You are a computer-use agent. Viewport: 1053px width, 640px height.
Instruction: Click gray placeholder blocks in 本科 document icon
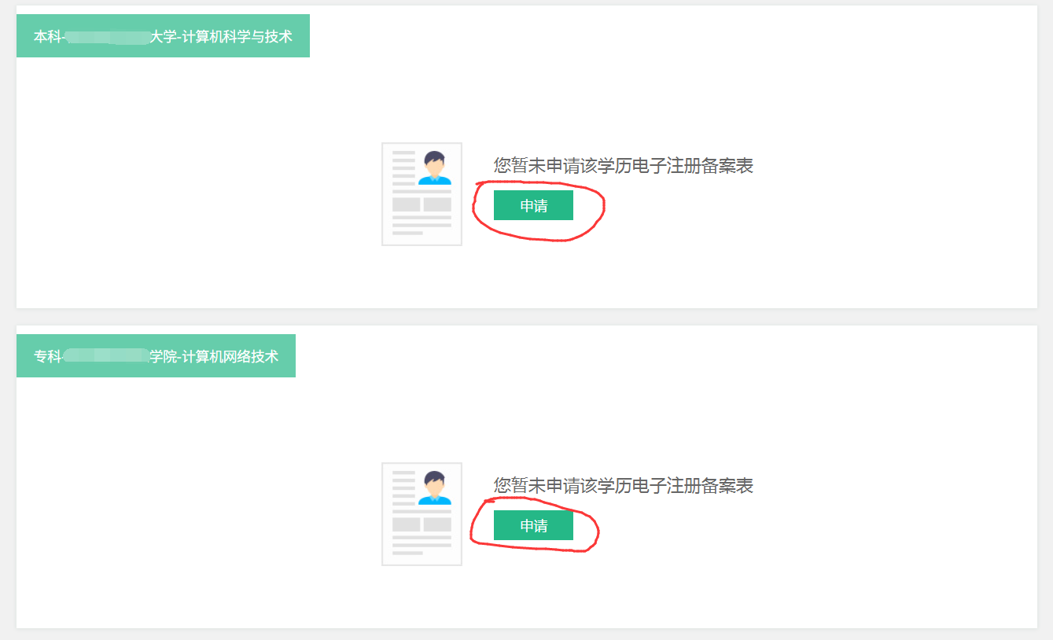click(x=422, y=204)
